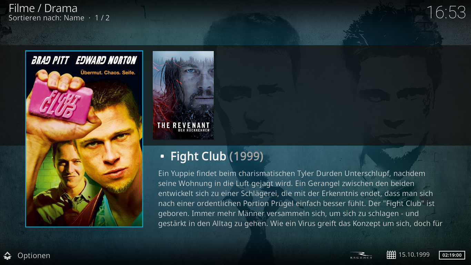Click the Drama genre in the breadcrumb

click(x=61, y=8)
